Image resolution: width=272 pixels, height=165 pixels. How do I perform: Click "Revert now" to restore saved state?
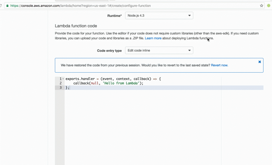pos(219,65)
